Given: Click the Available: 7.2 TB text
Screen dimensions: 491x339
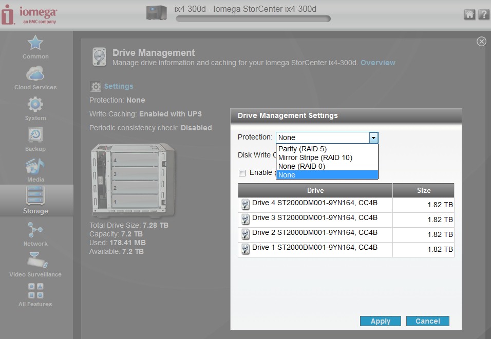Looking at the screenshot, I should (117, 251).
